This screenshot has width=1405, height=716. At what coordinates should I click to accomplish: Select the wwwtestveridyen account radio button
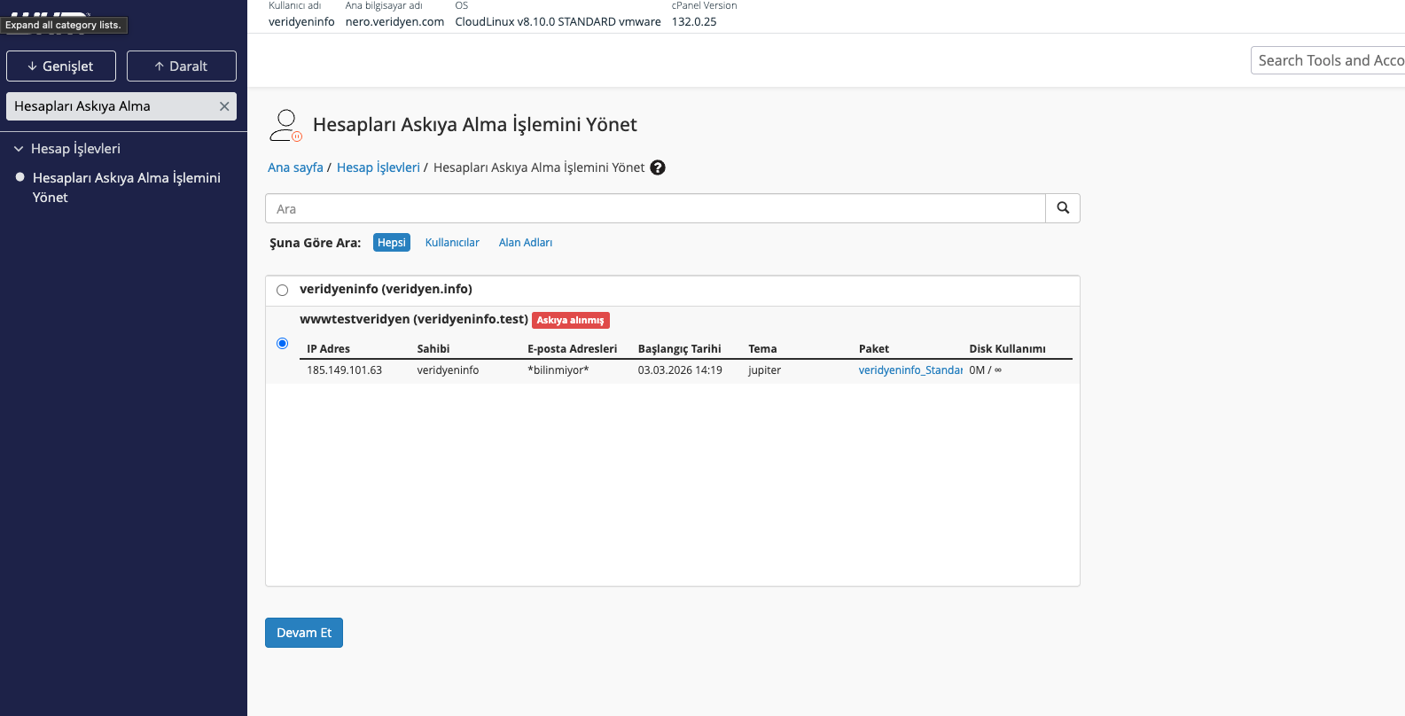[x=282, y=344]
